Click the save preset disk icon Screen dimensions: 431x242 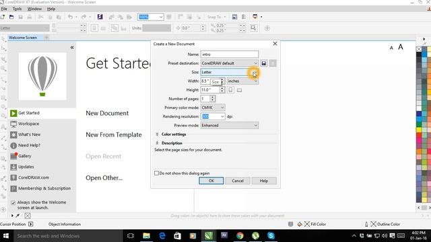point(263,63)
